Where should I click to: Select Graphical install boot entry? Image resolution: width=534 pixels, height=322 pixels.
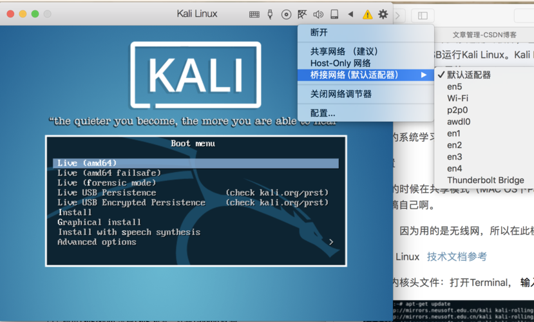[99, 222]
